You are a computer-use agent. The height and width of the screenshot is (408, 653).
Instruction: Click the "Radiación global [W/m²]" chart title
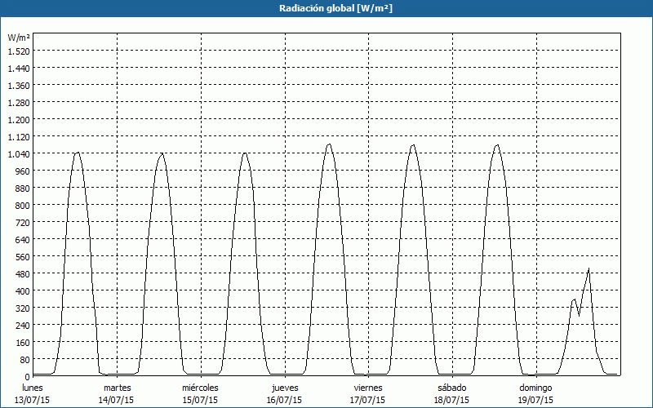click(x=326, y=8)
